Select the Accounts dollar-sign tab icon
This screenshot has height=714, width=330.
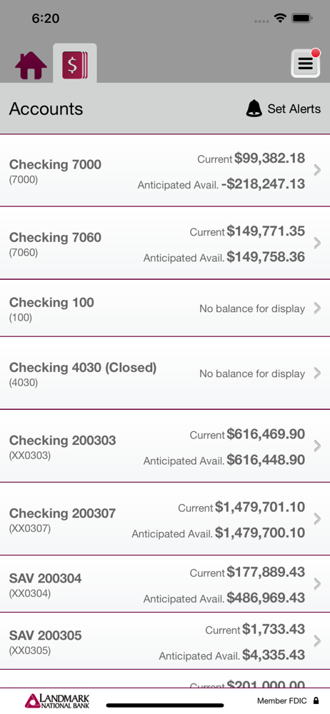click(75, 66)
